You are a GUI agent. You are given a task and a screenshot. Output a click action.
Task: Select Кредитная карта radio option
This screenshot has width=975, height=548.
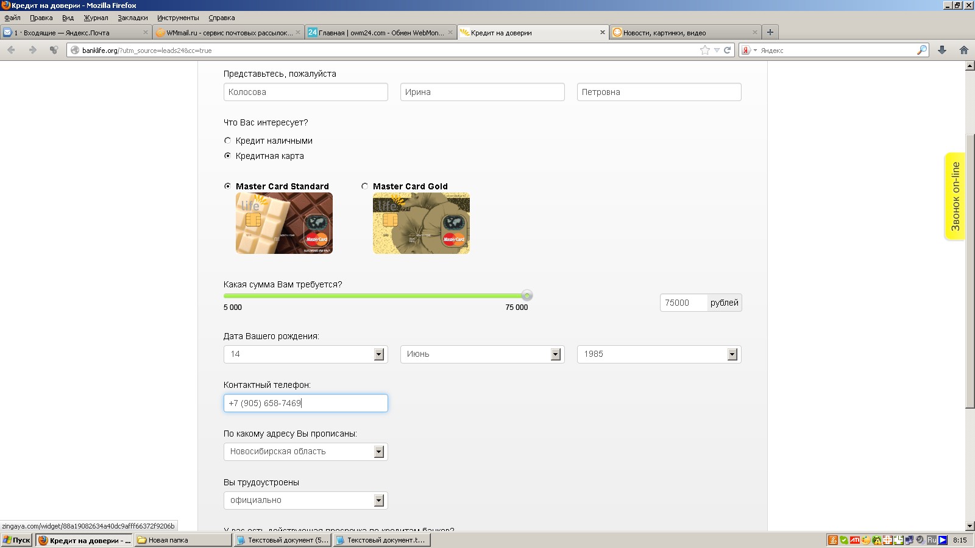227,156
